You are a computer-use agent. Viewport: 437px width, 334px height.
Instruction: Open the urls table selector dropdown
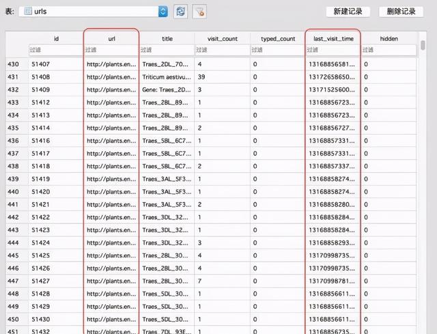click(94, 12)
